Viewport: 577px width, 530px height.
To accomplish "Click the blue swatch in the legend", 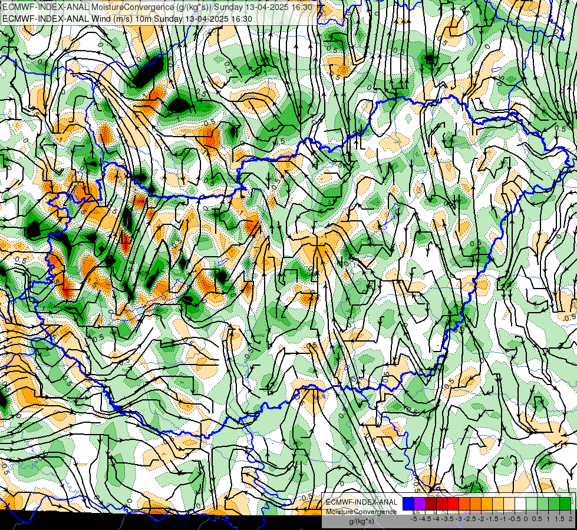I will [408, 504].
